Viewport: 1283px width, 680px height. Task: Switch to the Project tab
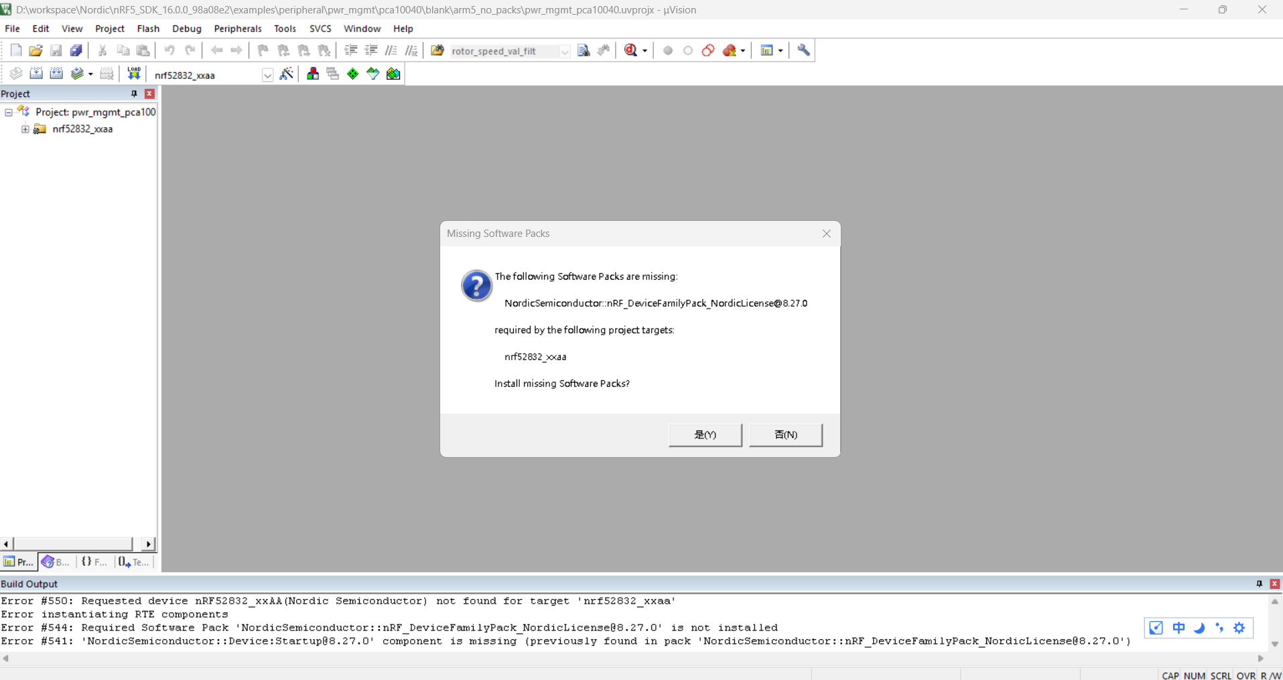click(x=19, y=562)
